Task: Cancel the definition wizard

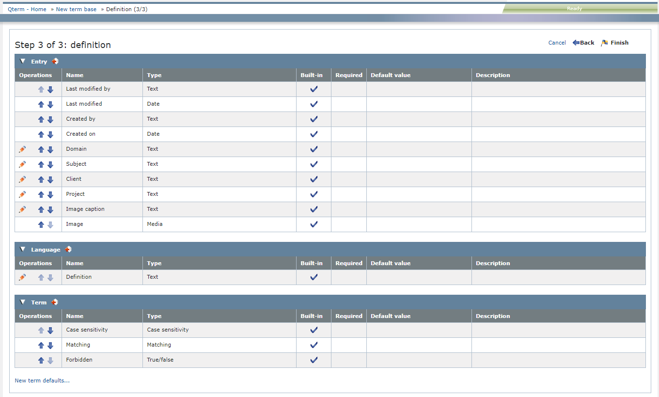Action: tap(557, 43)
